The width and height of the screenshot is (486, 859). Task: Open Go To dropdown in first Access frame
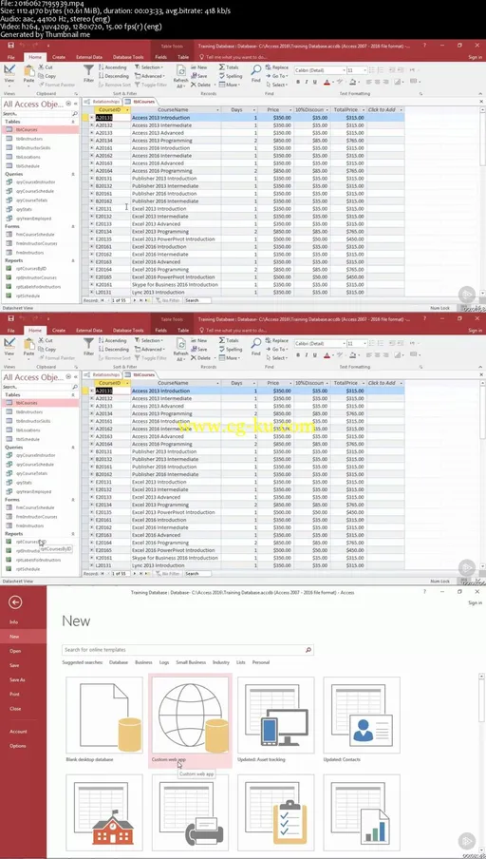pyautogui.click(x=277, y=76)
